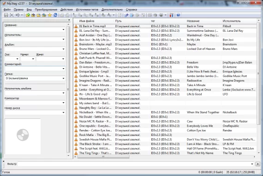Image resolution: width=263 pixels, height=176 pixels.
Task: Expand the Комментарий field dropdown
Action: point(63,69)
